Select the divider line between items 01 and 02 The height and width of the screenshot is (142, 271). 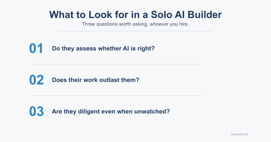point(117,64)
